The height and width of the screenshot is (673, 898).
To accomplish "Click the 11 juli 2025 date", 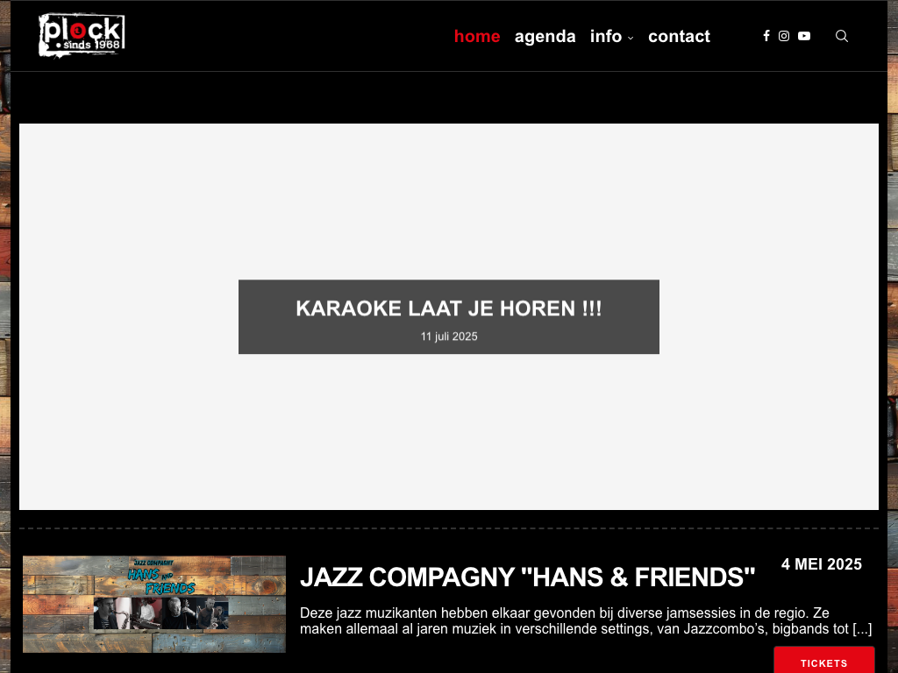I will (448, 336).
